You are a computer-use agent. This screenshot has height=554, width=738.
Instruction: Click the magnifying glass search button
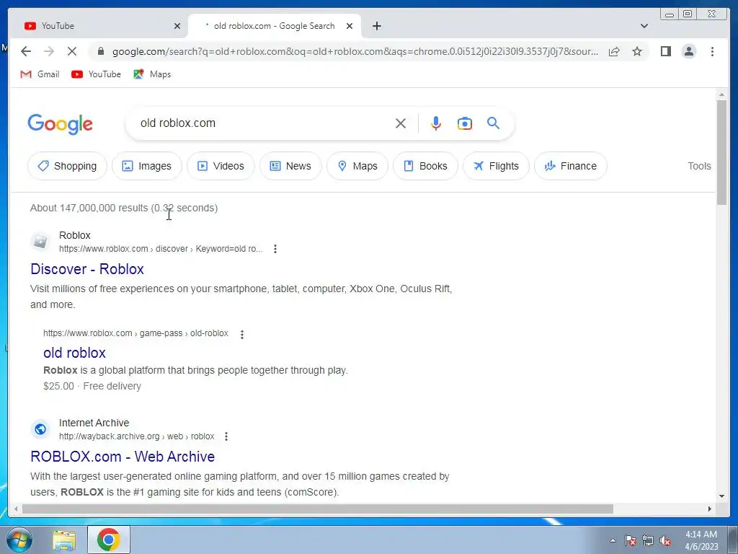click(x=493, y=123)
